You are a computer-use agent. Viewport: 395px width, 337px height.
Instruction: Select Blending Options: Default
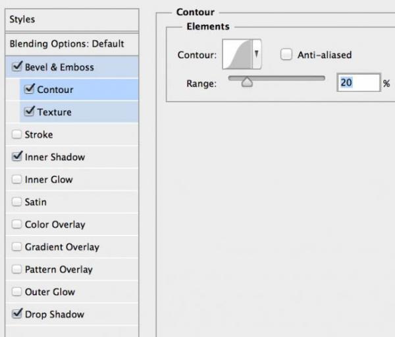66,44
